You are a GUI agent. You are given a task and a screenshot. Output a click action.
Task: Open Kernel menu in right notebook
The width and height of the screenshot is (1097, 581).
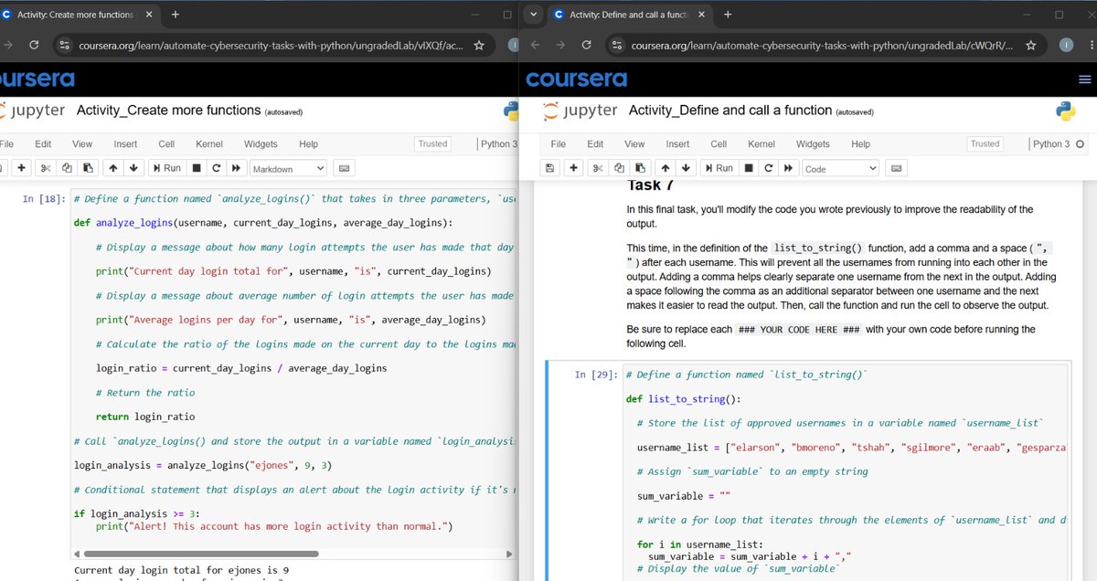pyautogui.click(x=762, y=143)
